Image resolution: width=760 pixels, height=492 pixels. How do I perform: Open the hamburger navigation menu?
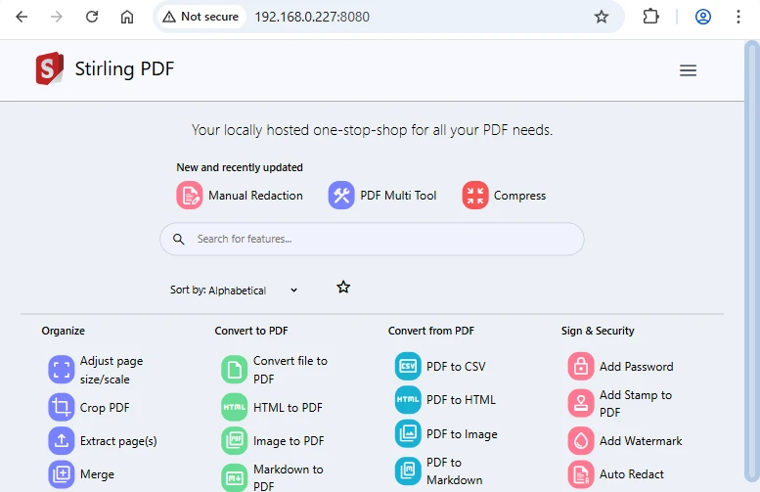pyautogui.click(x=688, y=70)
